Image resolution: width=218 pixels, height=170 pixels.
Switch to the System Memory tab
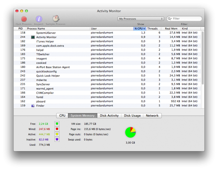pyautogui.click(x=83, y=116)
